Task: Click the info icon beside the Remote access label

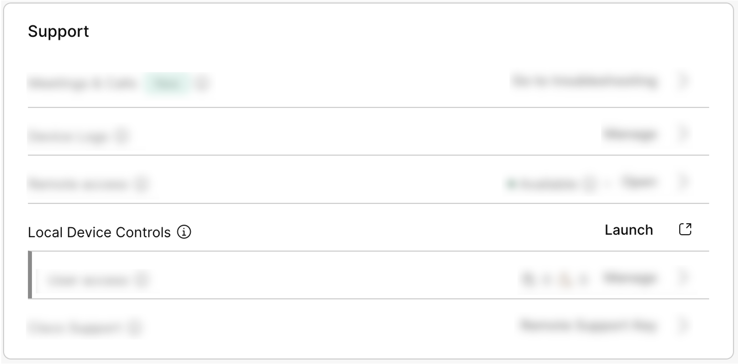Action: 142,184
